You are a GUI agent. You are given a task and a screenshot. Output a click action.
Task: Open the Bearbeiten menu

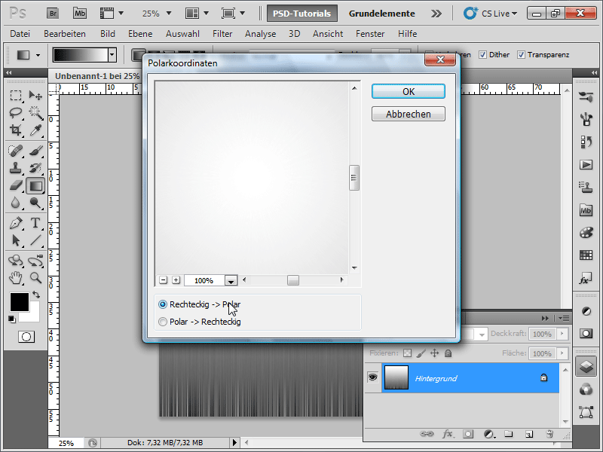65,34
